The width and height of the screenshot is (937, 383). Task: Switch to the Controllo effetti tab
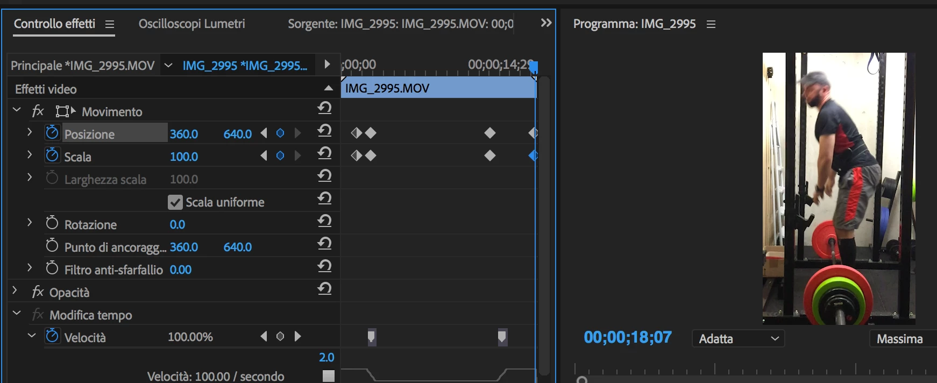pos(54,24)
